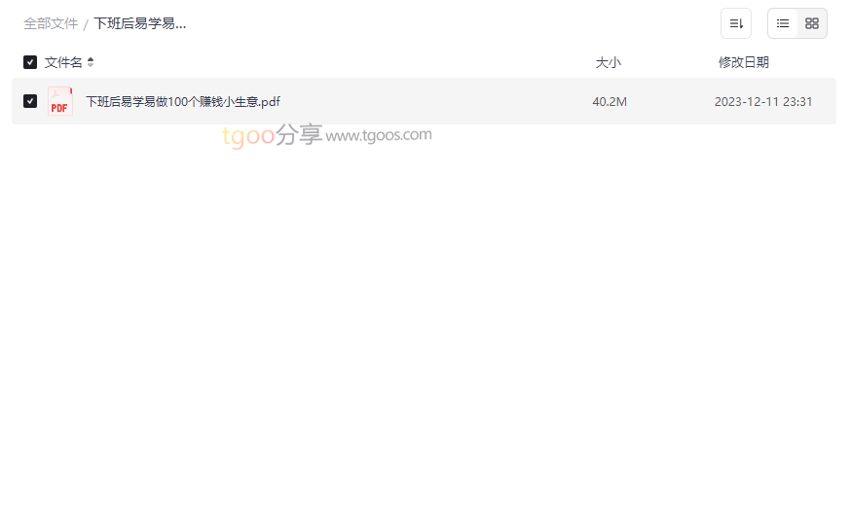Click the tgoo分享 watermark logo

click(x=272, y=135)
